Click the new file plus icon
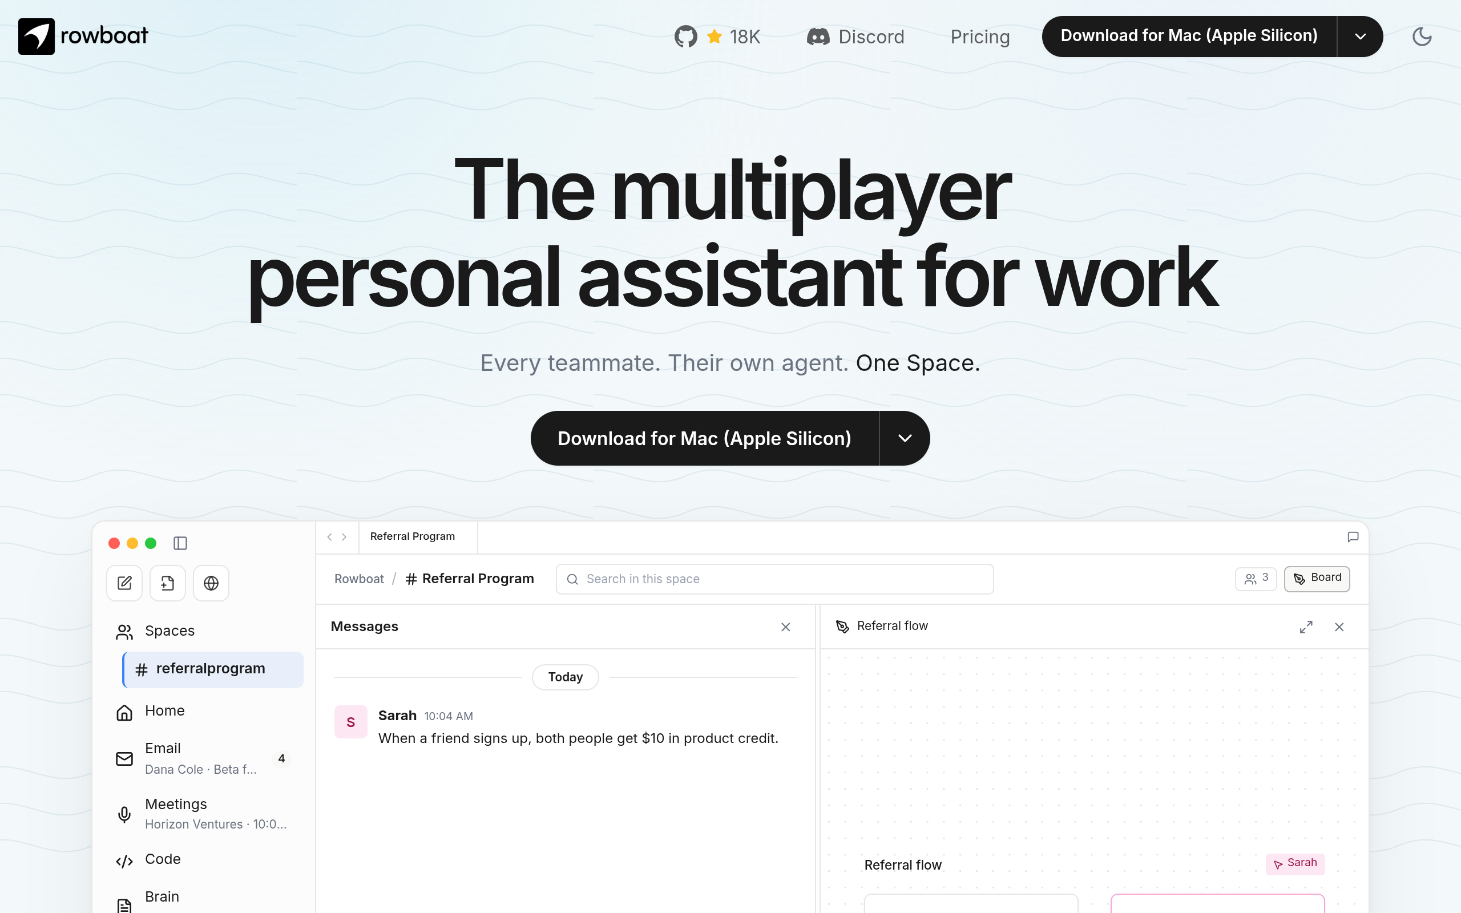The height and width of the screenshot is (913, 1461). [x=168, y=583]
